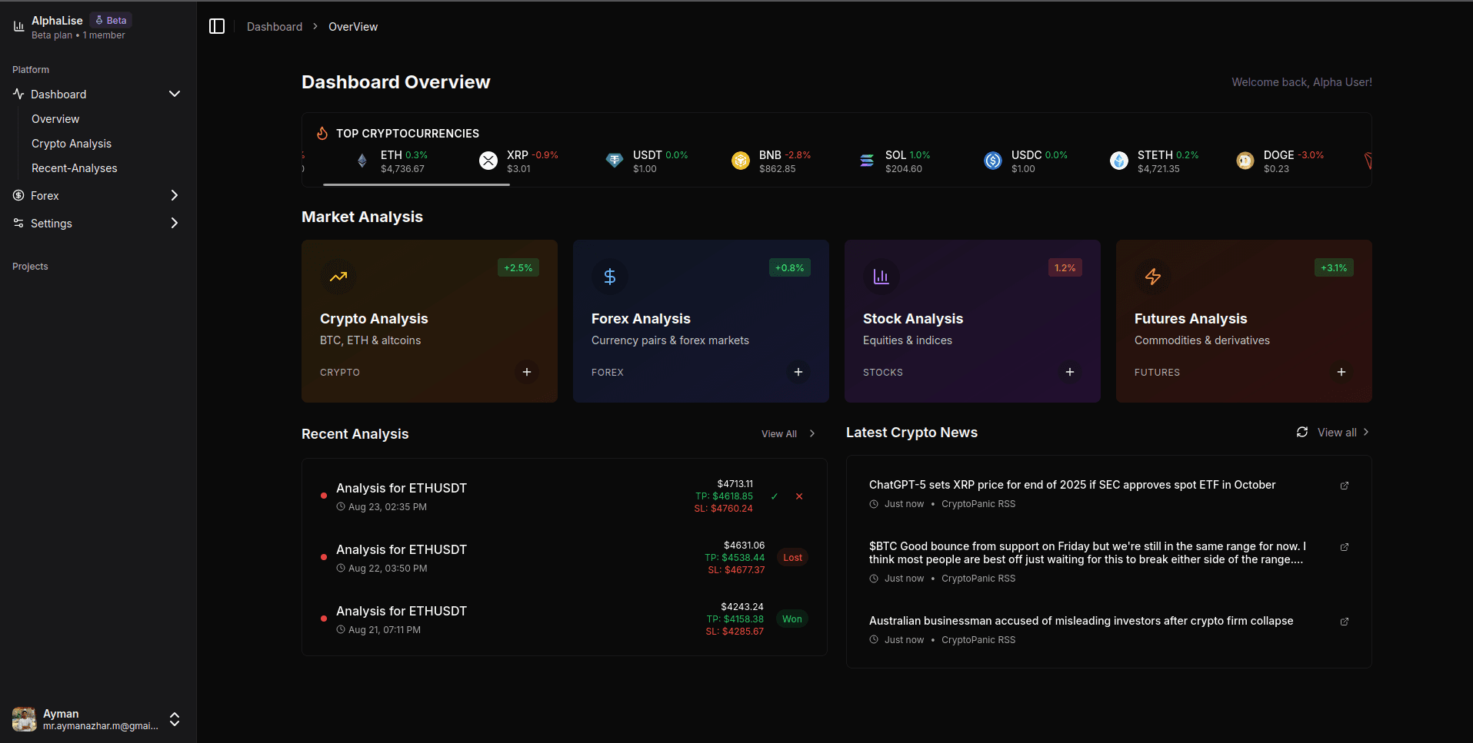1473x743 pixels.
Task: Expand the Settings section in sidebar
Action: click(x=175, y=223)
